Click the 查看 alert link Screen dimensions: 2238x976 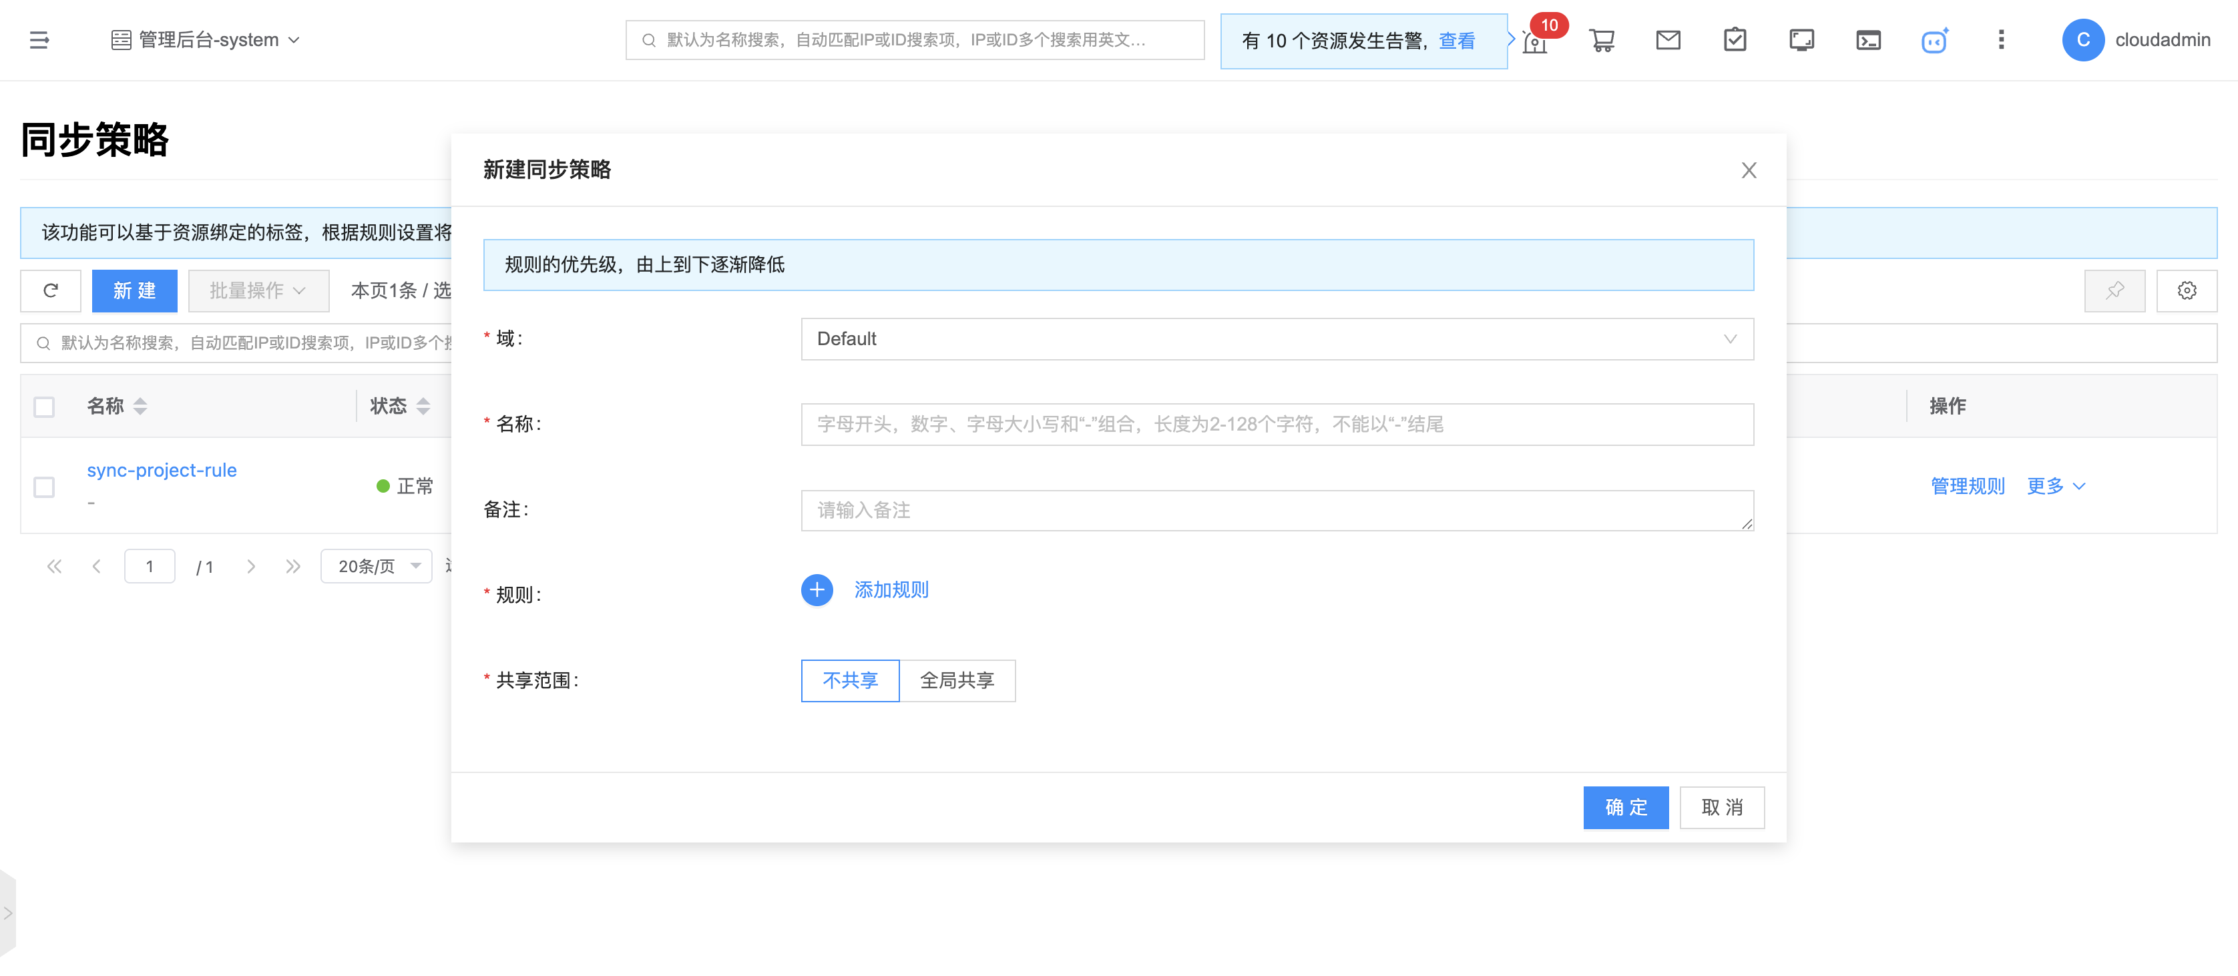point(1456,40)
